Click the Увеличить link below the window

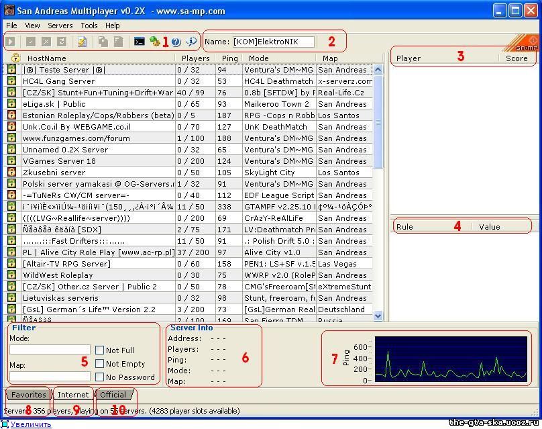(31, 424)
